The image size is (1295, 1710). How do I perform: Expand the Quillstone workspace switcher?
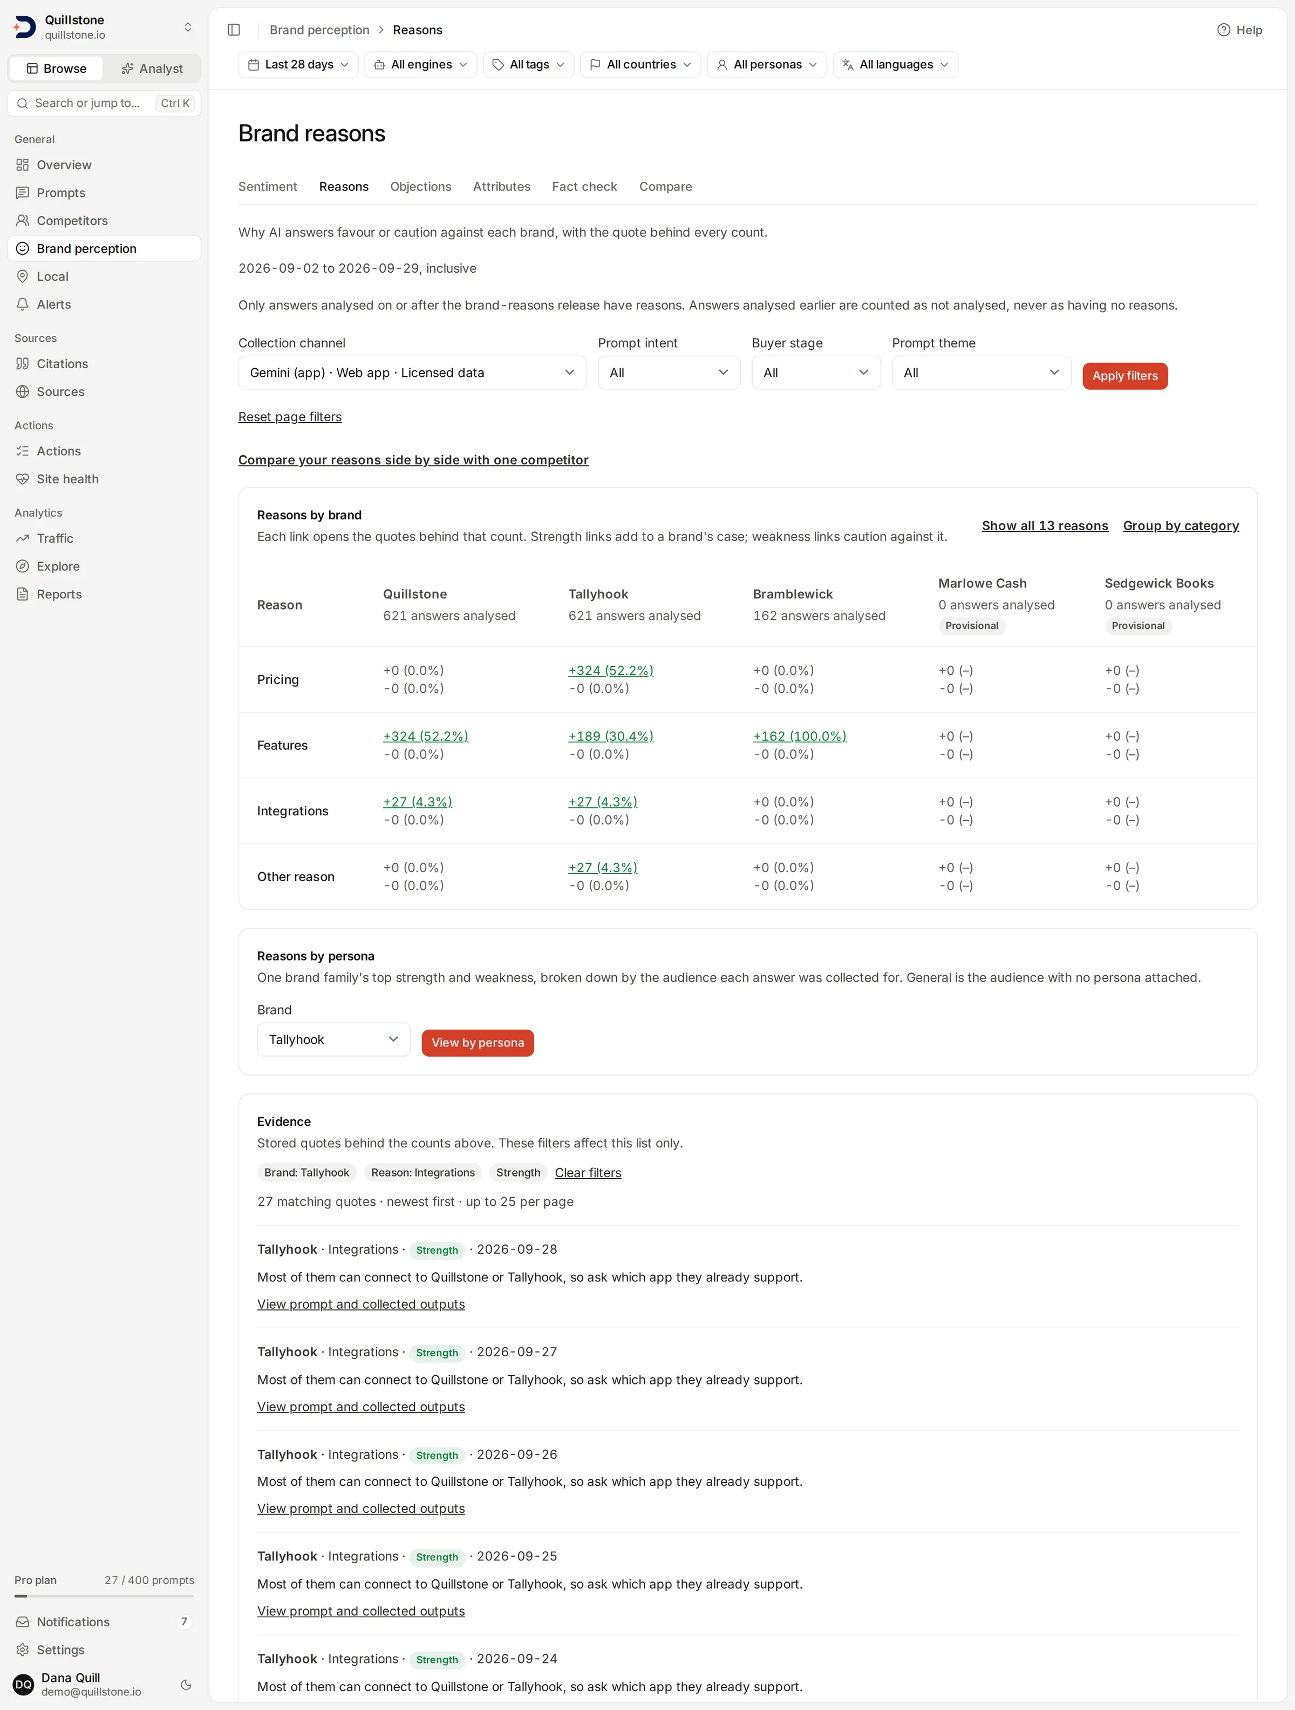(x=104, y=27)
